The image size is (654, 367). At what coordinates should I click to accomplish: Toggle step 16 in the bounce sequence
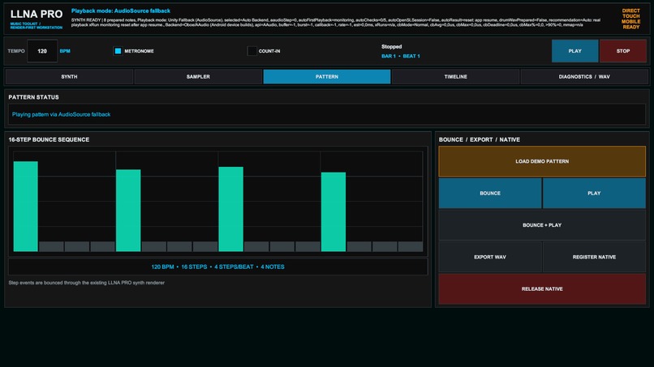click(x=411, y=246)
